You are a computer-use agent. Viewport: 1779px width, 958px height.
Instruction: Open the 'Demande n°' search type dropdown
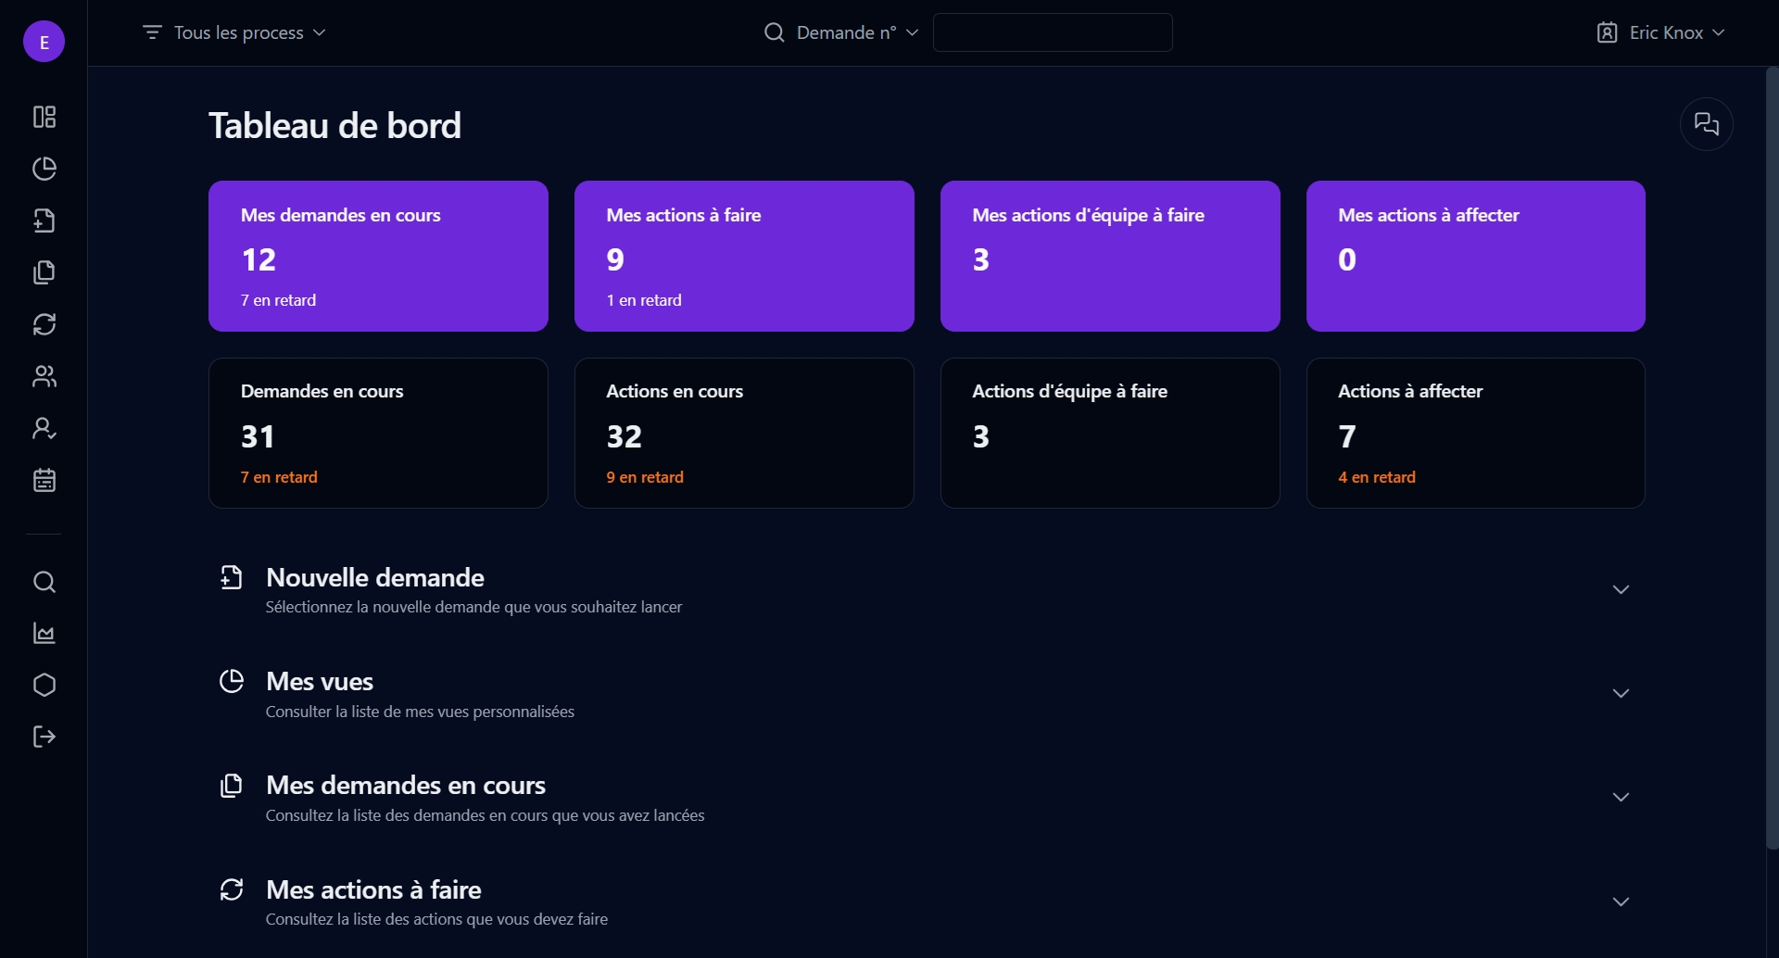(841, 32)
